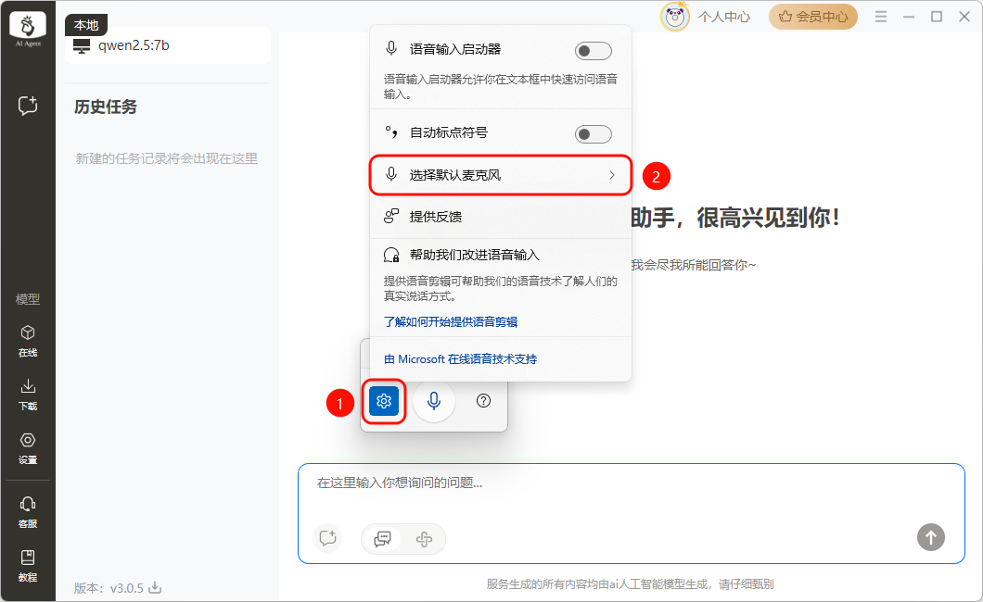983x602 pixels.
Task: Open the 教程 tutorial section
Action: pyautogui.click(x=28, y=564)
